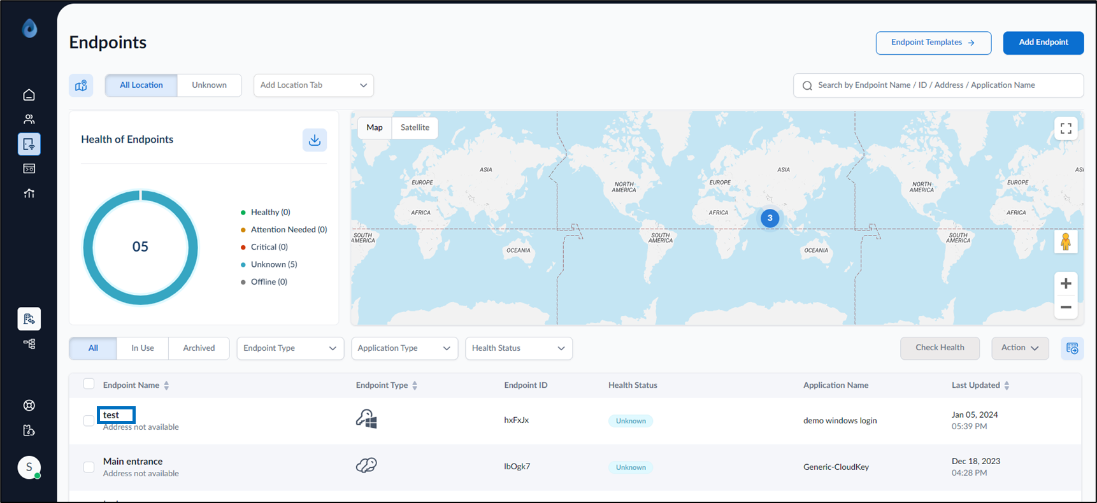Download the Health of Endpoints report
1097x503 pixels.
pyautogui.click(x=315, y=140)
